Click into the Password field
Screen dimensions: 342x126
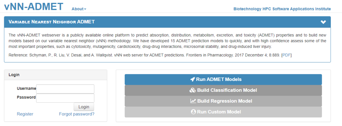[x=65, y=98]
